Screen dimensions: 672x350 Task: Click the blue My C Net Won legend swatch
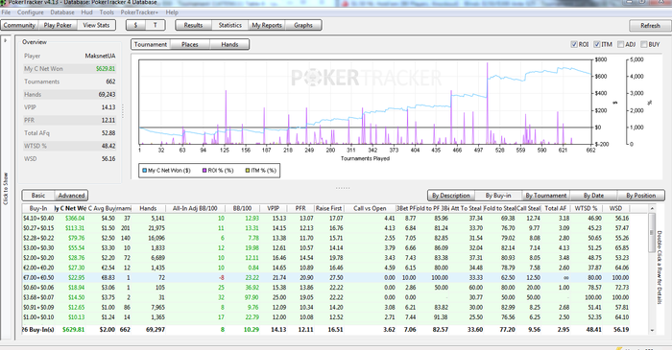pos(144,171)
